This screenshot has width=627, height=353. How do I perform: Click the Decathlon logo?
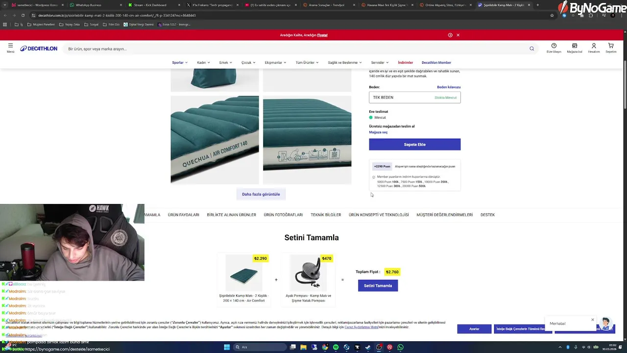[39, 49]
